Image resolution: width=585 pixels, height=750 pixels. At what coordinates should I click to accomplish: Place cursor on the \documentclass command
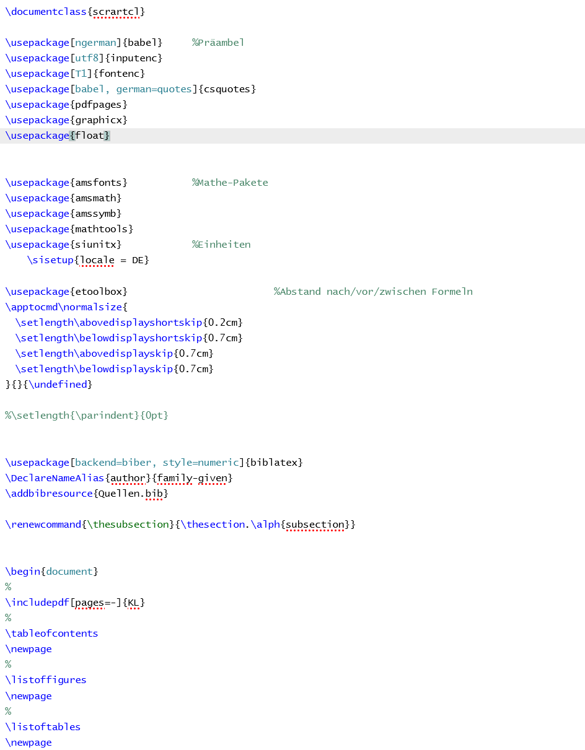point(46,12)
